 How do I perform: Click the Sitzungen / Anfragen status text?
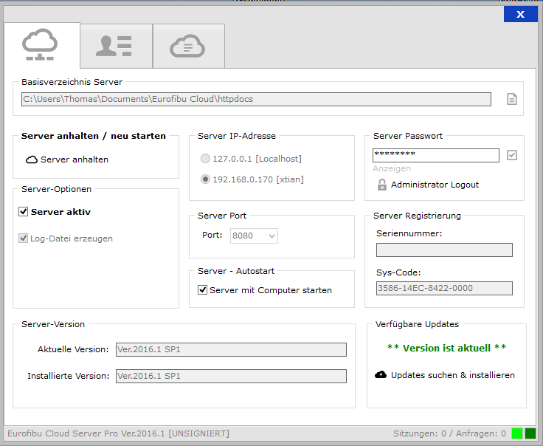tap(449, 433)
